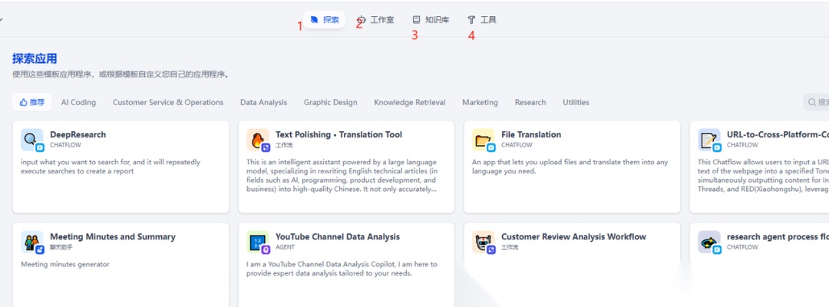829x307 pixels.
Task: Click the dropdown chevron at top-left edge
Action: point(2,19)
